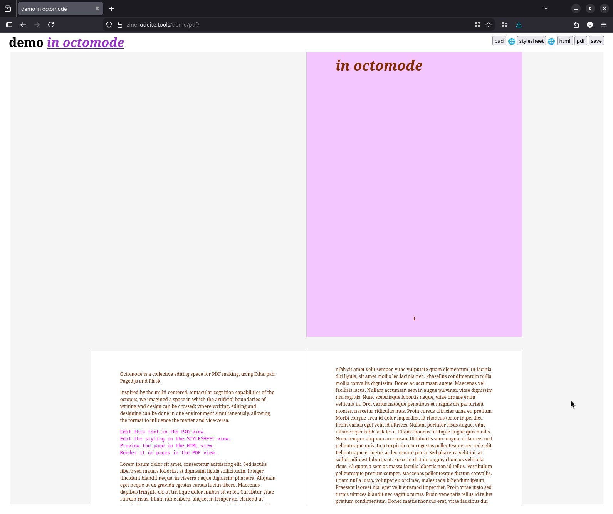Click the right page text starting nibh sit amet velit
Image resolution: width=613 pixels, height=514 pixels.
(x=414, y=435)
